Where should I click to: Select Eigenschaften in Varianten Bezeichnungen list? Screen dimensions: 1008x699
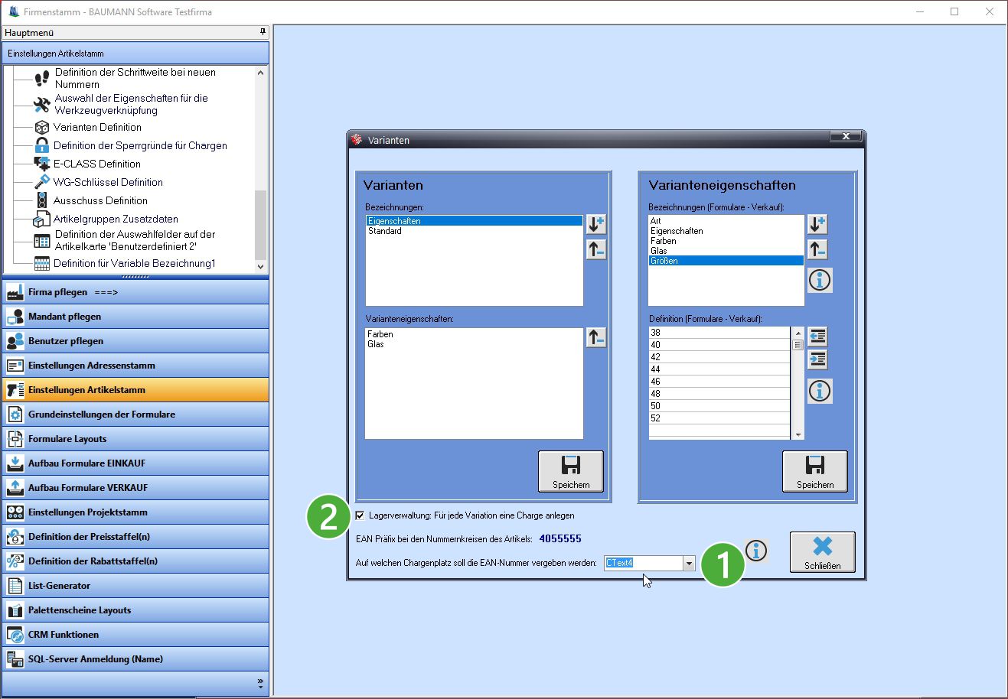[x=474, y=221]
